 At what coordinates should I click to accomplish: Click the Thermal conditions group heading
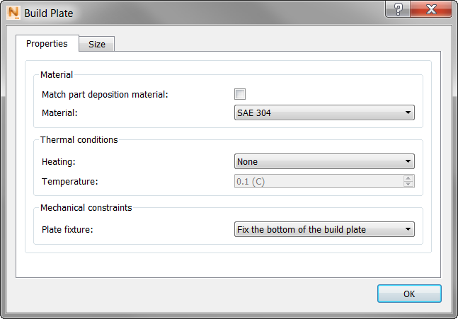[79, 139]
